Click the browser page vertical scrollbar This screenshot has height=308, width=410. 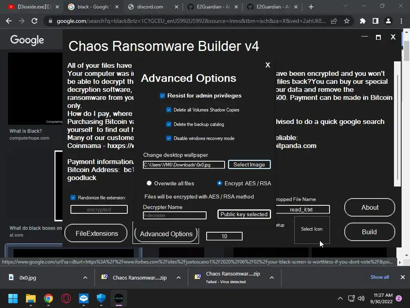click(406, 51)
